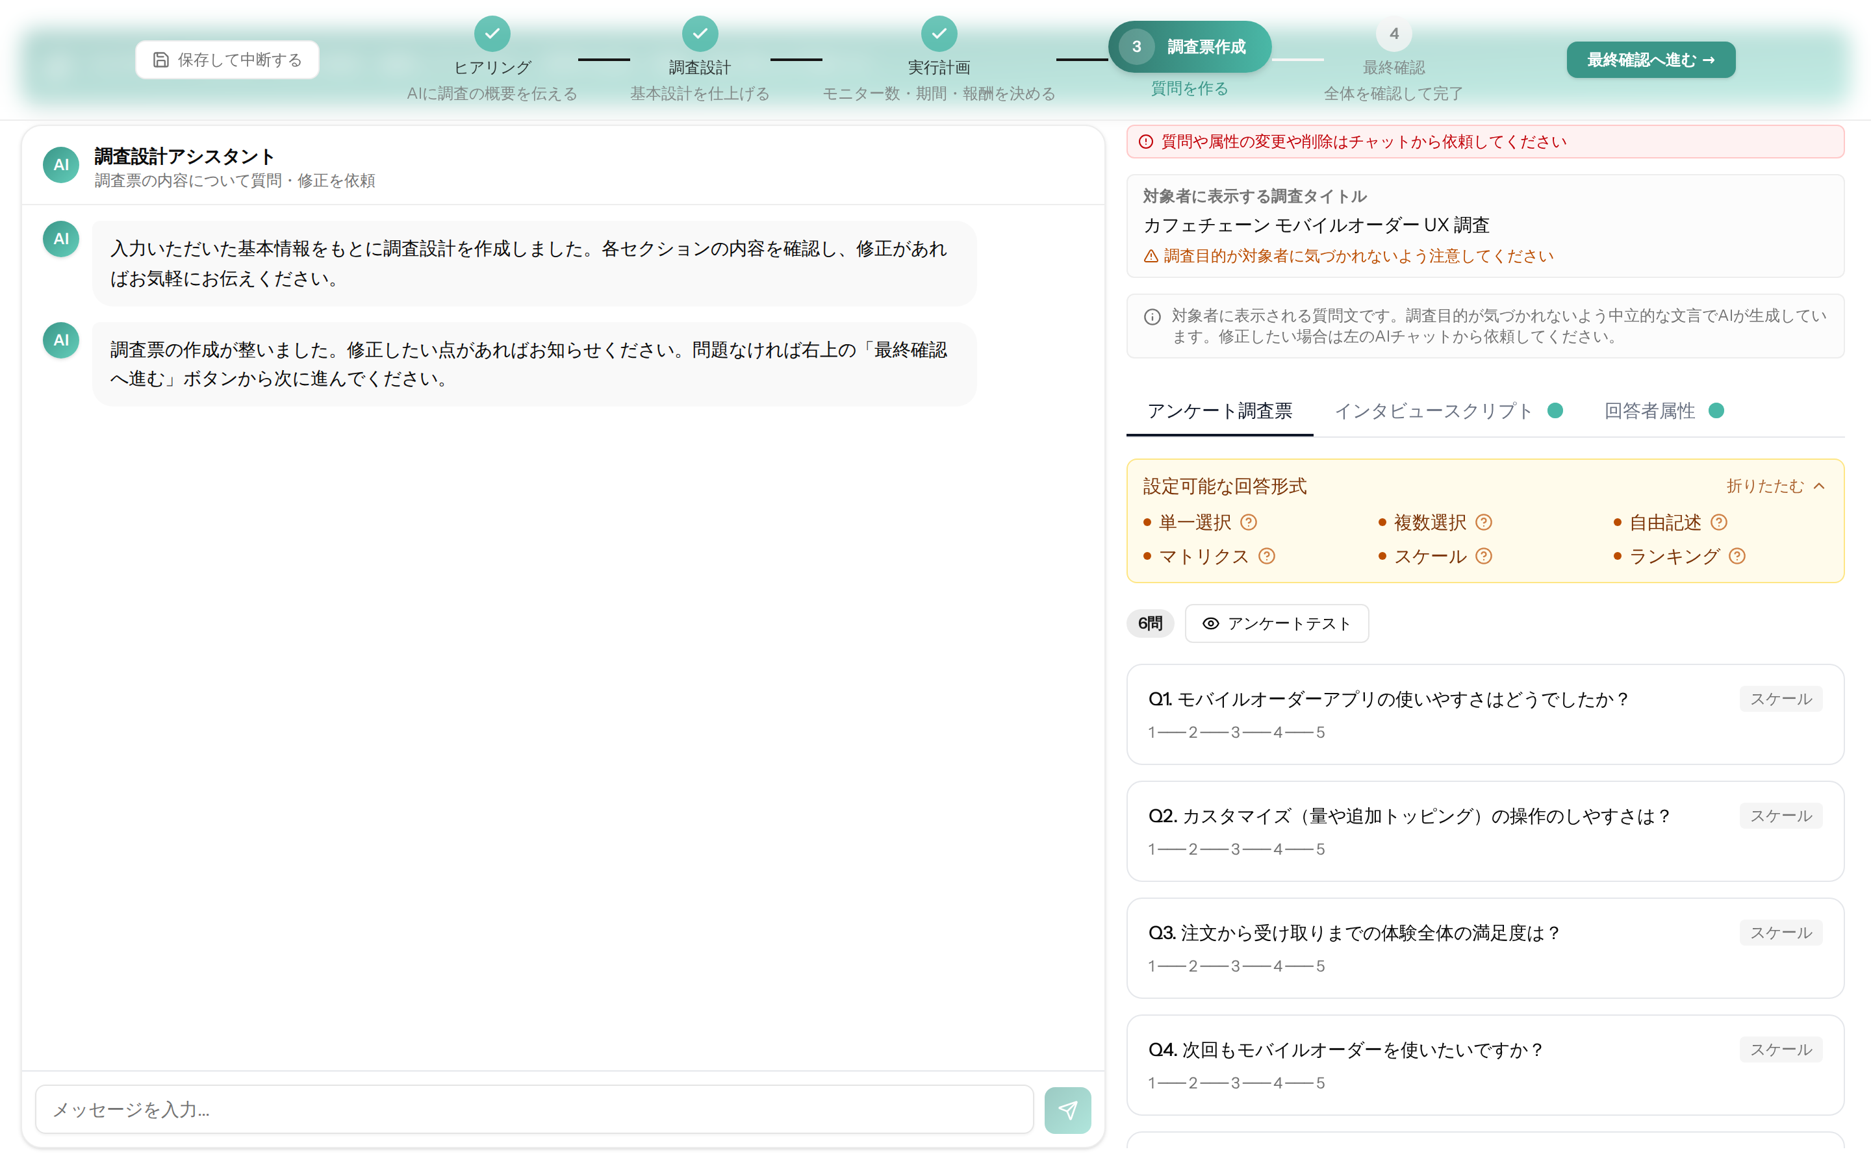This screenshot has width=1871, height=1169.
Task: Click the 調査設計 step checkmark circle
Action: tap(700, 33)
